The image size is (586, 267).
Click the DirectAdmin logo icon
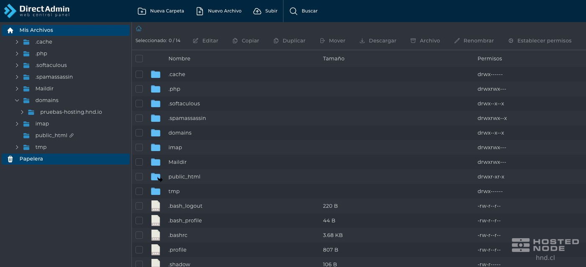point(10,11)
